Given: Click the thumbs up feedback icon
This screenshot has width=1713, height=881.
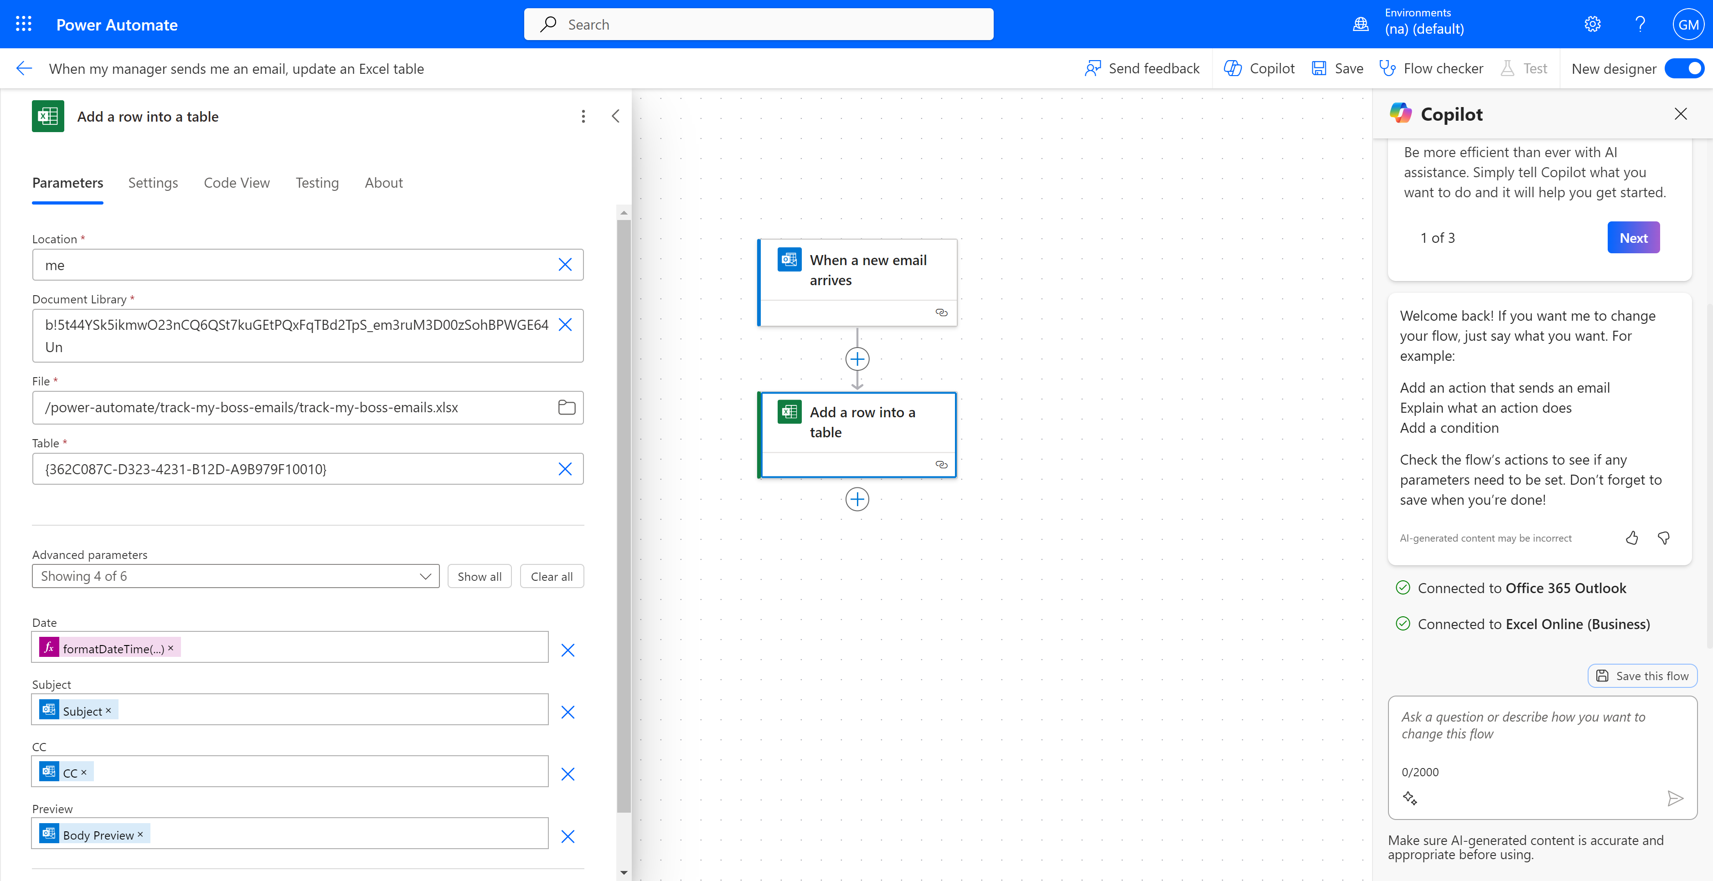Looking at the screenshot, I should tap(1632, 538).
